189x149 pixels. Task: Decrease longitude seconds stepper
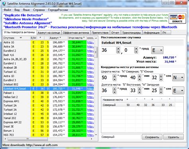click(161, 92)
